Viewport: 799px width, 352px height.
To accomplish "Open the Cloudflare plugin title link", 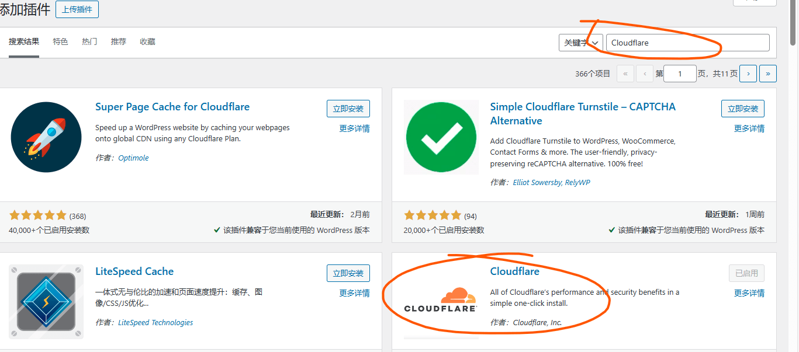I will point(515,271).
